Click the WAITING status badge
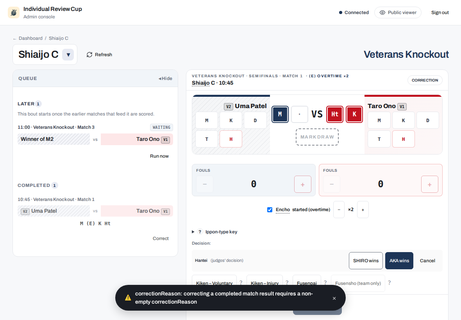Viewport: 461px width, 320px height. click(x=161, y=127)
